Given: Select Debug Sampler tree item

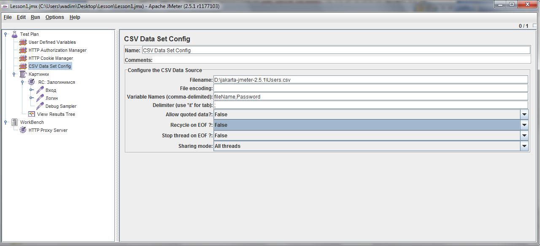Looking at the screenshot, I should click(x=61, y=106).
